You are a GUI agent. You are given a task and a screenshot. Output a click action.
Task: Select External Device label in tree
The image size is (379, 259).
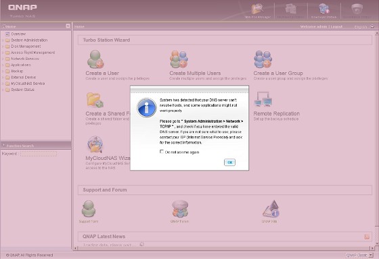(24, 78)
